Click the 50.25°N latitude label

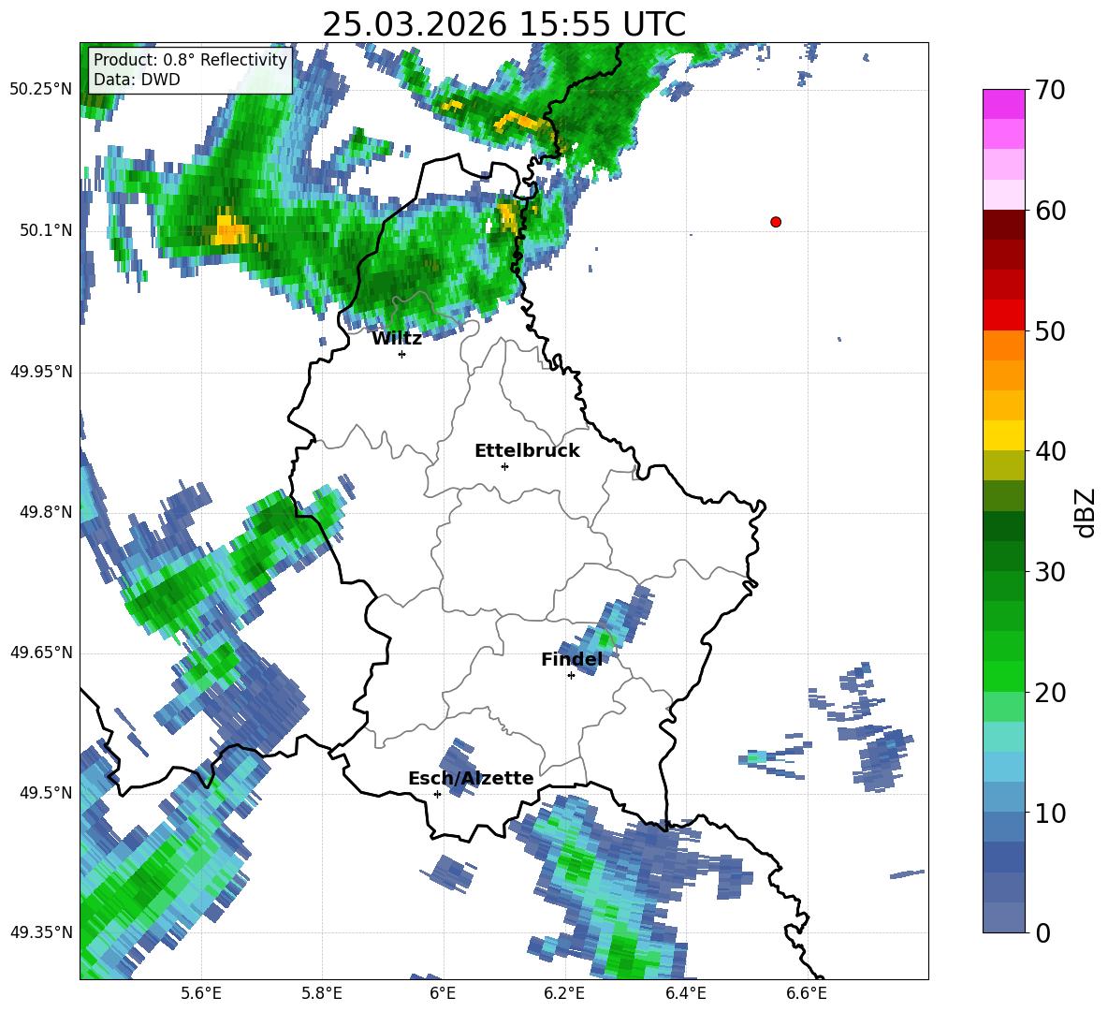click(x=41, y=90)
